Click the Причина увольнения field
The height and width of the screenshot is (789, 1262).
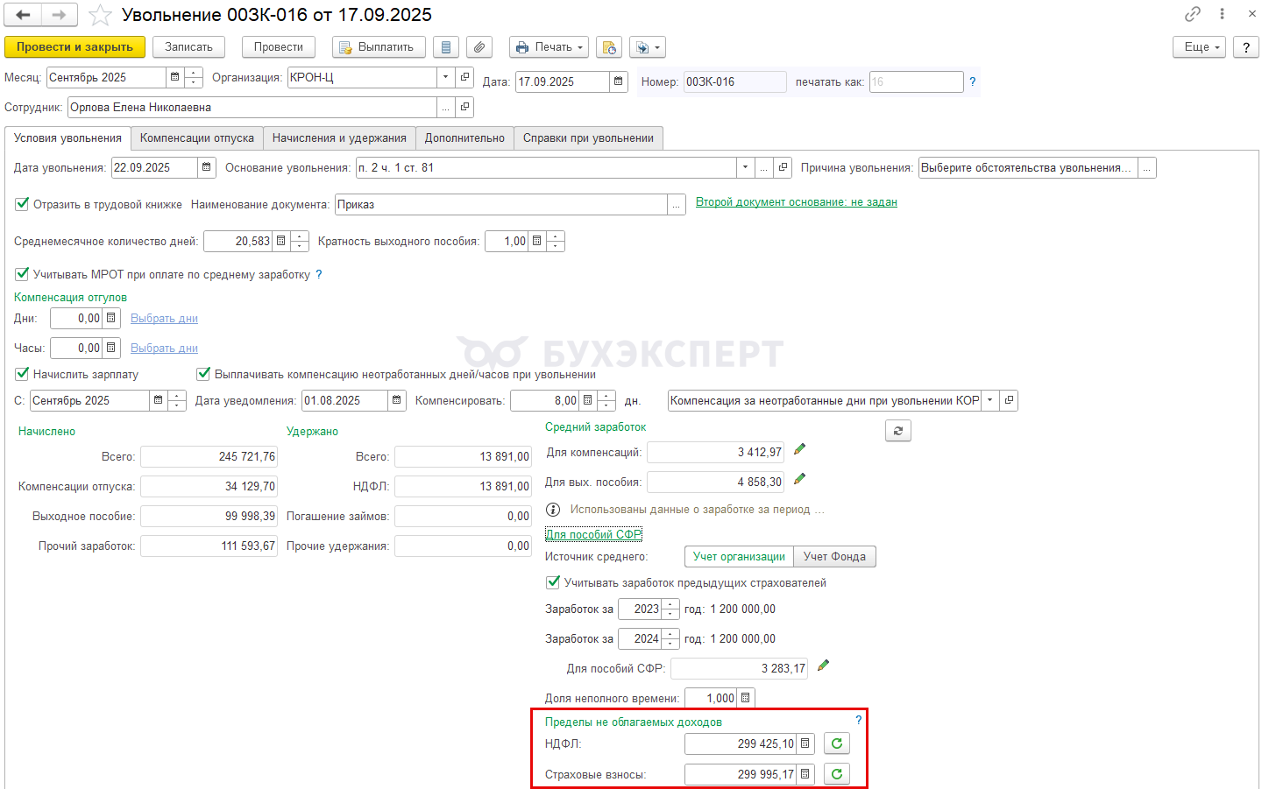tap(1027, 167)
